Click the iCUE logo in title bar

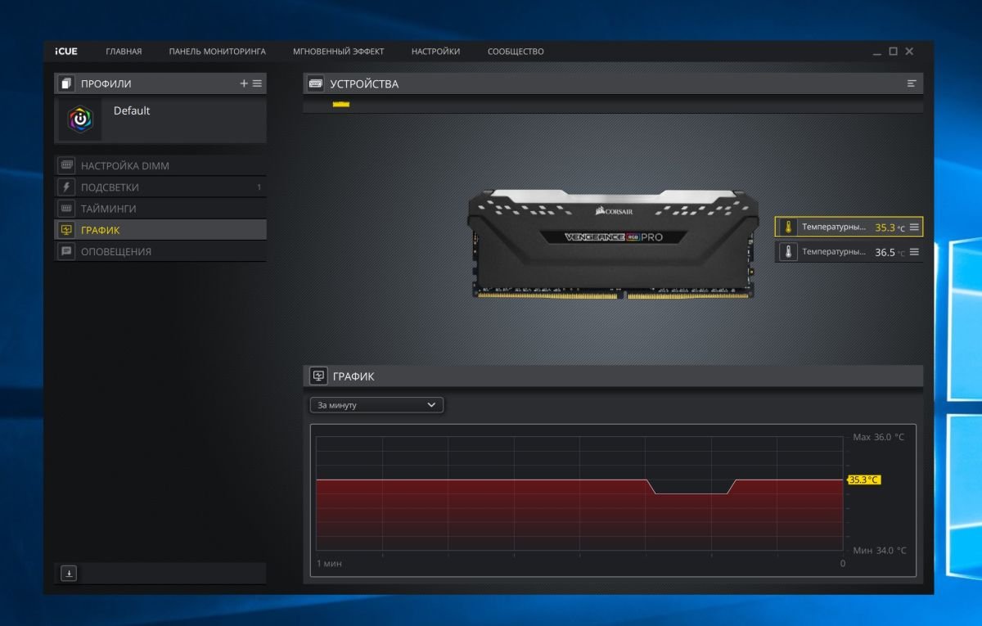point(66,52)
